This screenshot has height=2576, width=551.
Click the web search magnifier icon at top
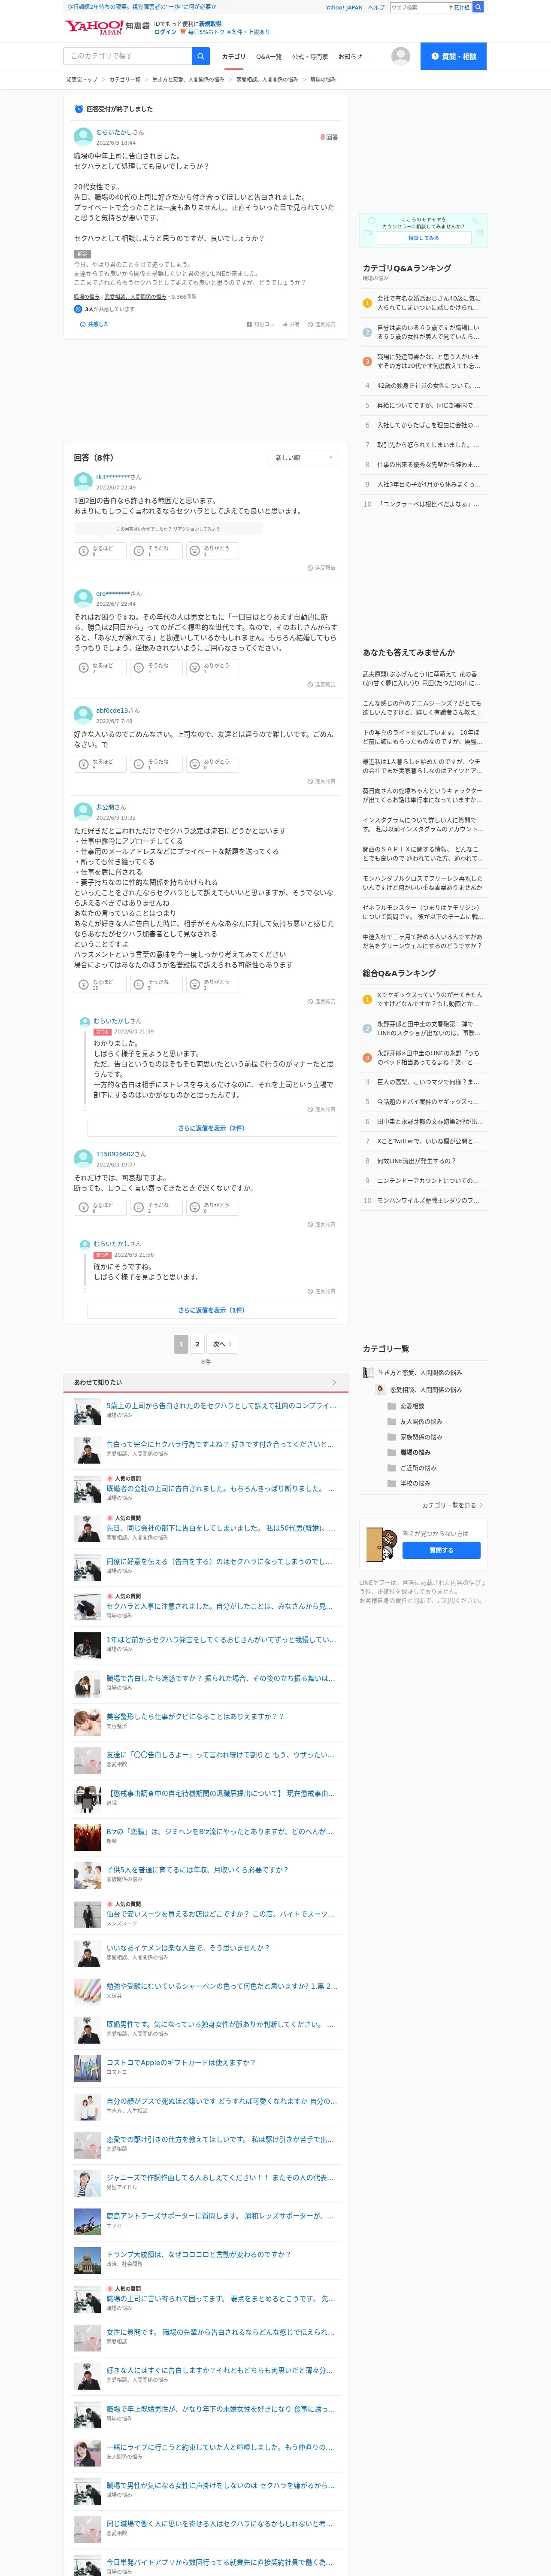tap(478, 7)
